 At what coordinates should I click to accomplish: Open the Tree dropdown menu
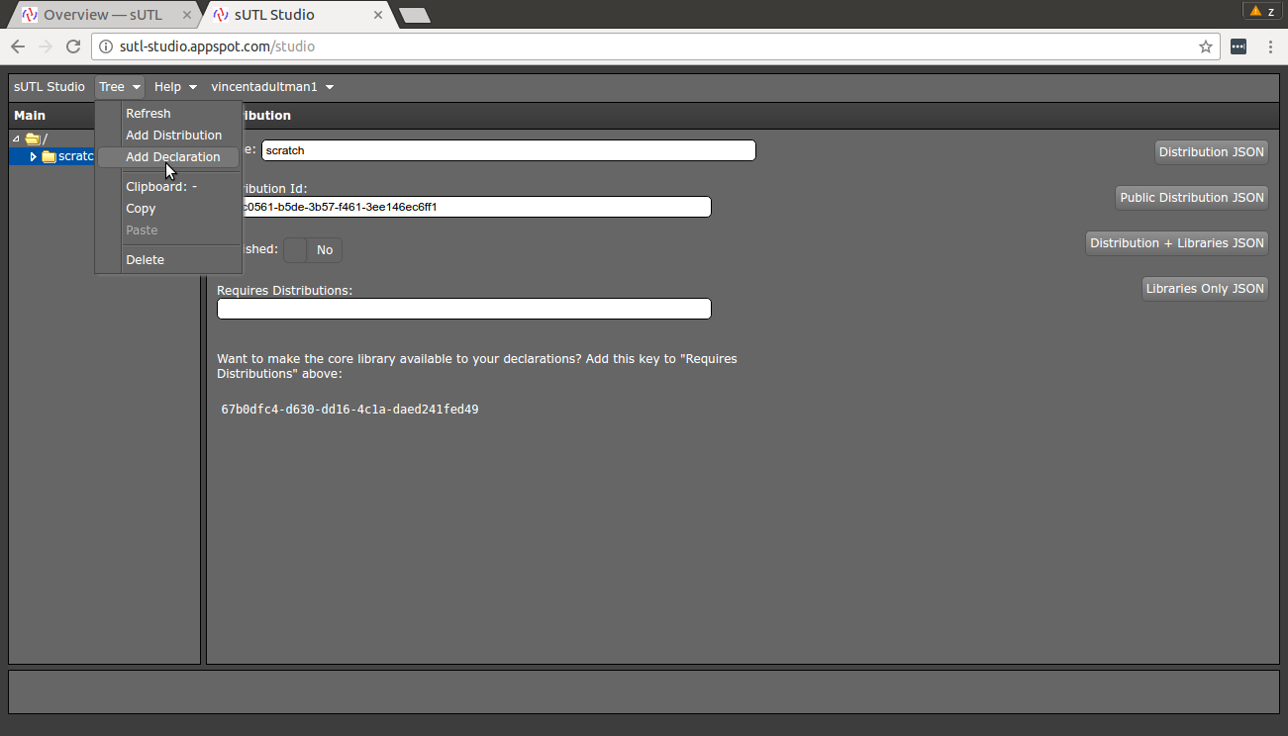(x=120, y=87)
